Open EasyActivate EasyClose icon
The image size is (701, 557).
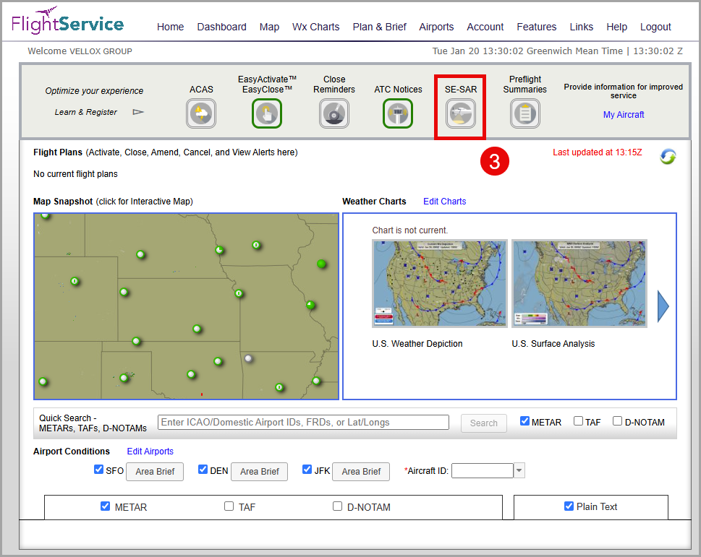tap(267, 114)
